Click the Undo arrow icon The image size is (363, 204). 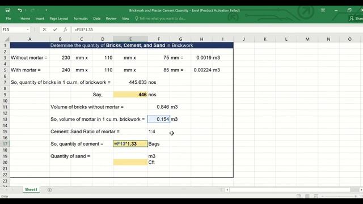pyautogui.click(x=20, y=10)
